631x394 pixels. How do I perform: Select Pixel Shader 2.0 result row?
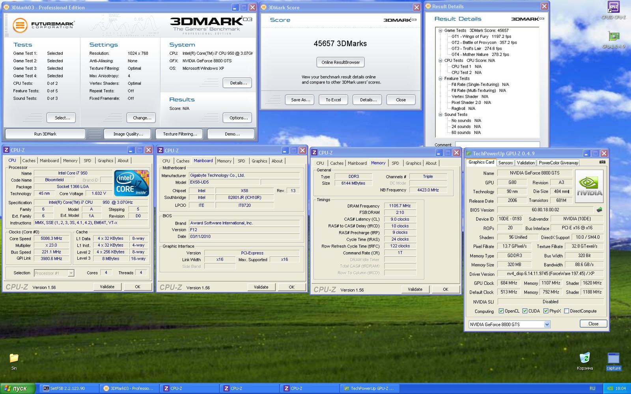point(471,102)
